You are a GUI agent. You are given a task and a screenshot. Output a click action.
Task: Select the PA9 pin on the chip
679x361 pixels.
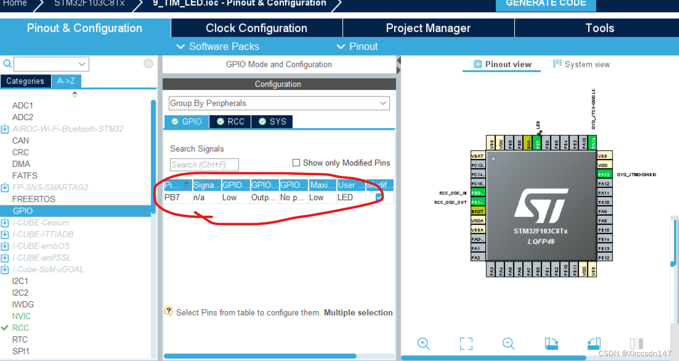[604, 211]
